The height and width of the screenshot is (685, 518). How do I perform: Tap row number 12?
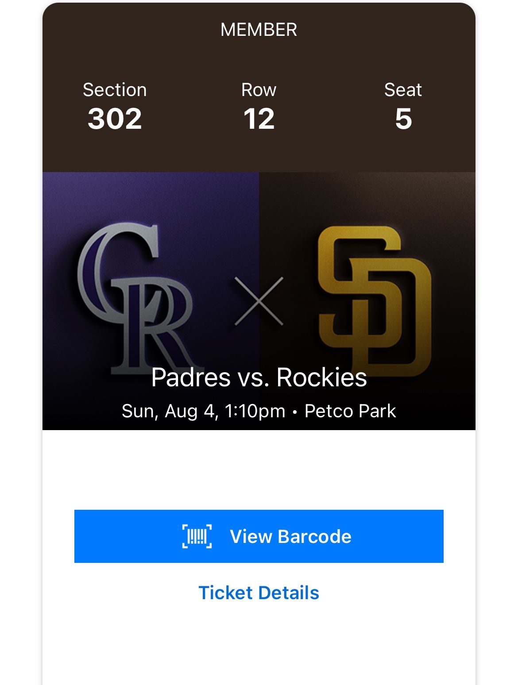[259, 119]
